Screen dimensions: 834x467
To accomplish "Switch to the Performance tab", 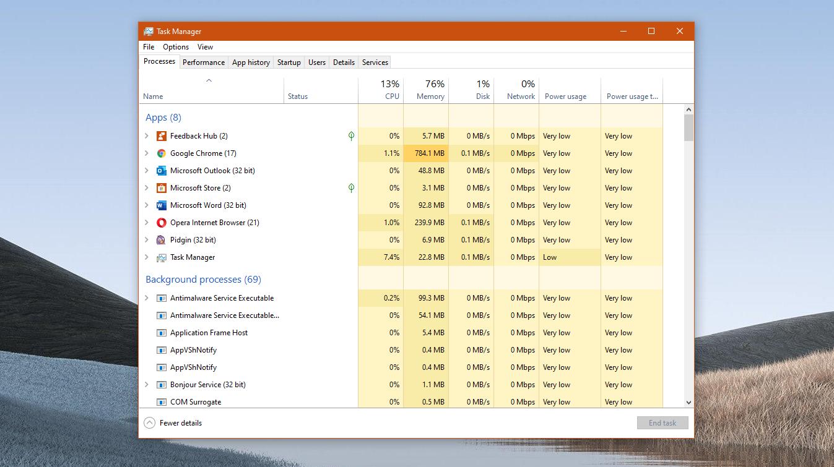I will 204,62.
